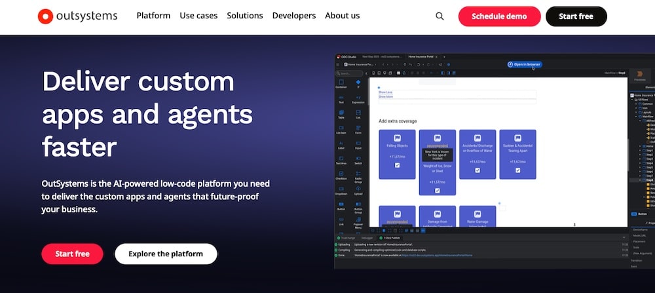This screenshot has width=655, height=293.
Task: Click the Show Less link
Action: click(385, 92)
